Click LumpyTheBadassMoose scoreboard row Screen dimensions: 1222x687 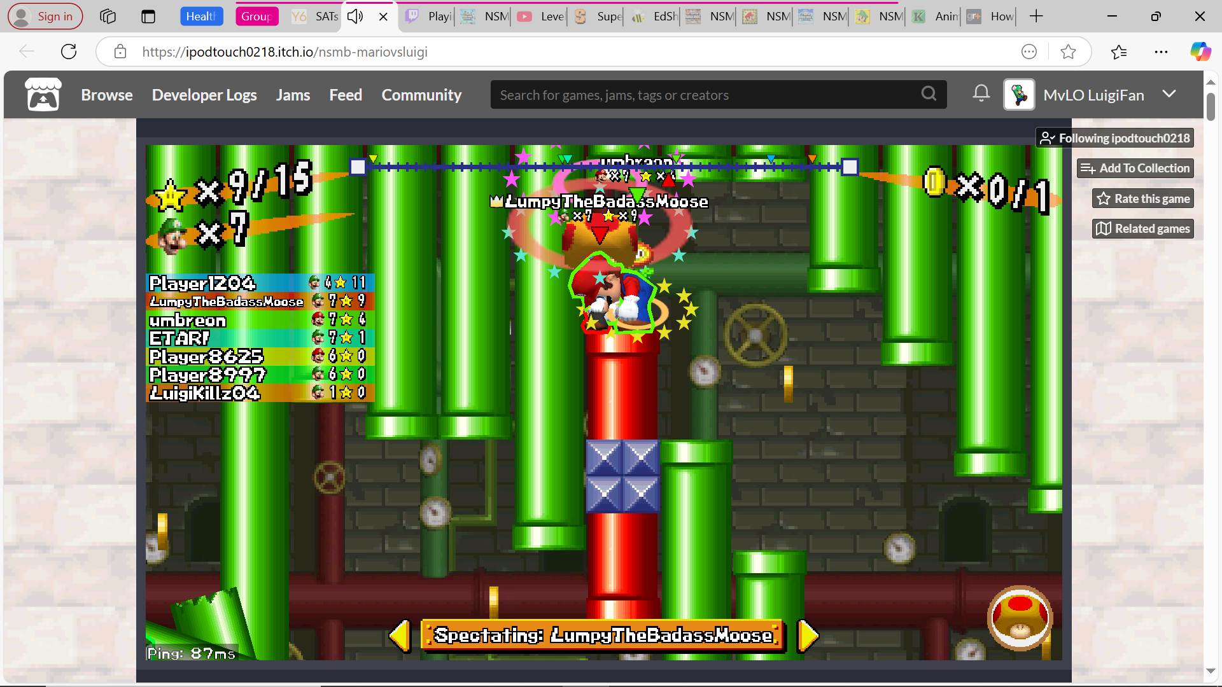tap(260, 301)
